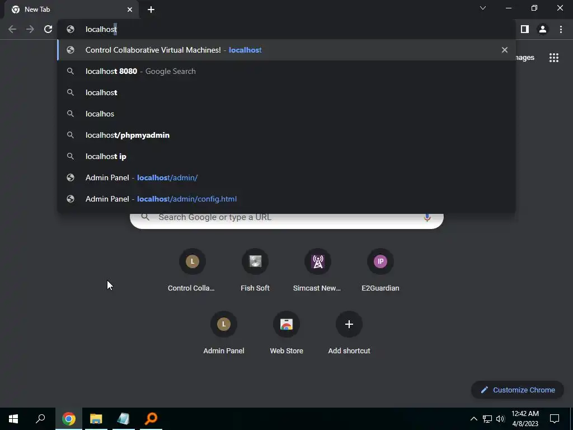The height and width of the screenshot is (430, 573).
Task: Open the Windows notification center
Action: tap(555, 419)
